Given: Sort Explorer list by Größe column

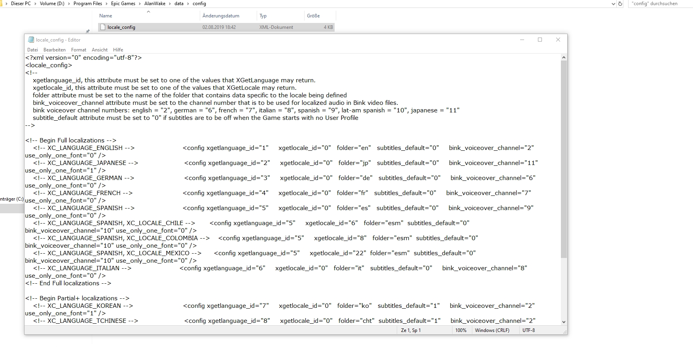Looking at the screenshot, I should click(x=313, y=16).
